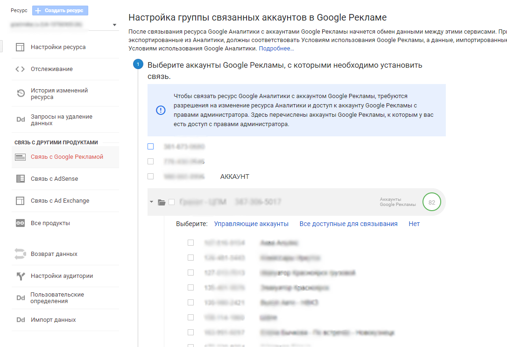Screen dimensions: 507x347
Task: Tick the fifth sub-account checkbox
Action: pos(191,302)
